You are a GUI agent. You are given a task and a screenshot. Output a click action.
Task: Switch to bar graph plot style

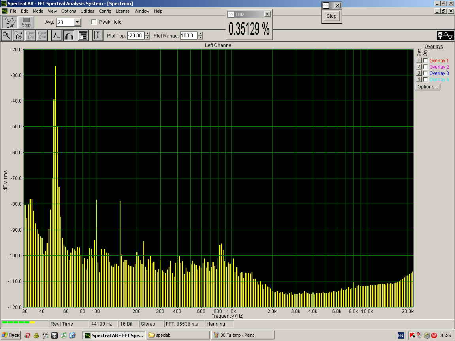pos(69,36)
